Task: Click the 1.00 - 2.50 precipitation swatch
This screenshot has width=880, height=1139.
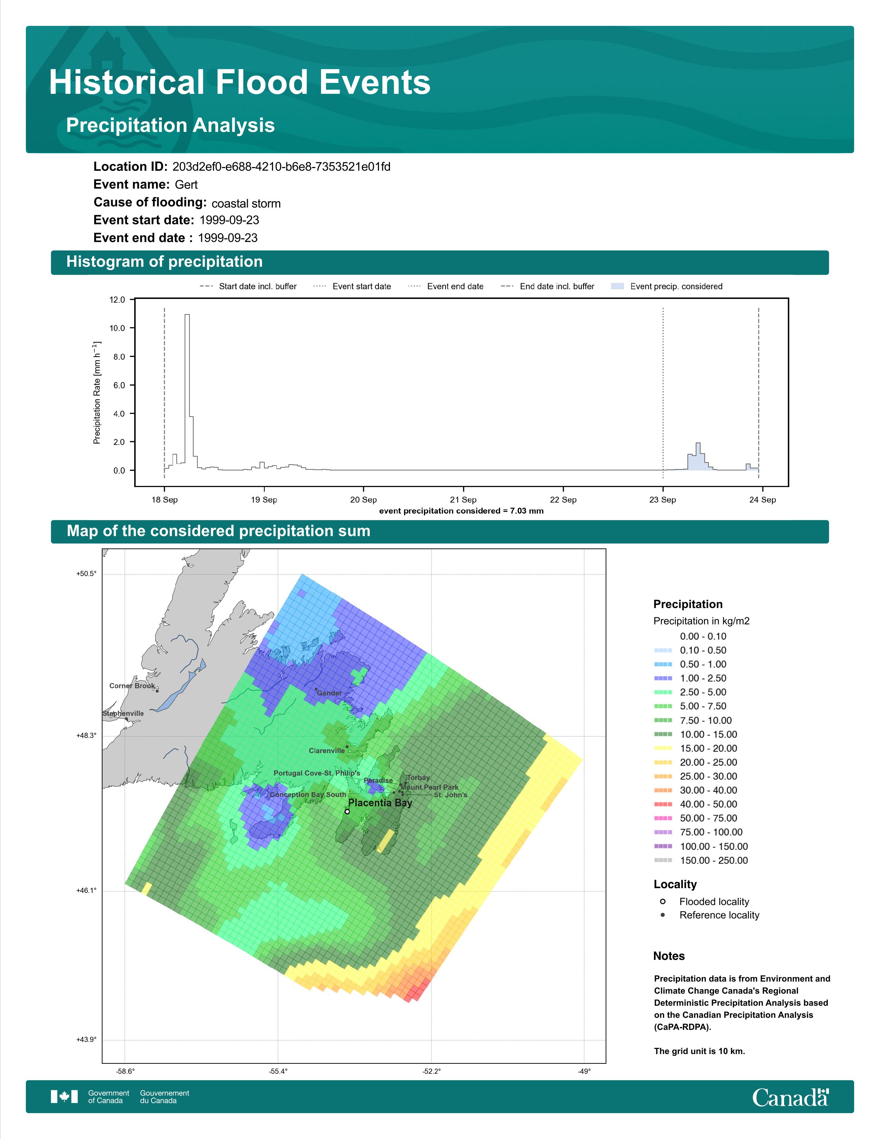Action: pos(663,679)
